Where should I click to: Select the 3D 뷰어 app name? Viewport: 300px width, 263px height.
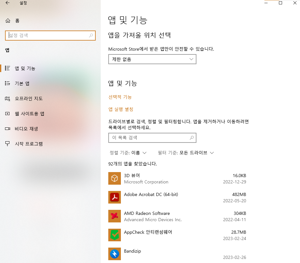(x=132, y=176)
